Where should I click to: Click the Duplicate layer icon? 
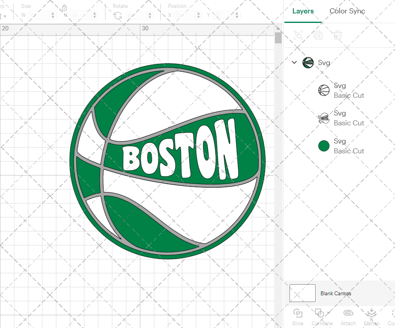point(318,35)
